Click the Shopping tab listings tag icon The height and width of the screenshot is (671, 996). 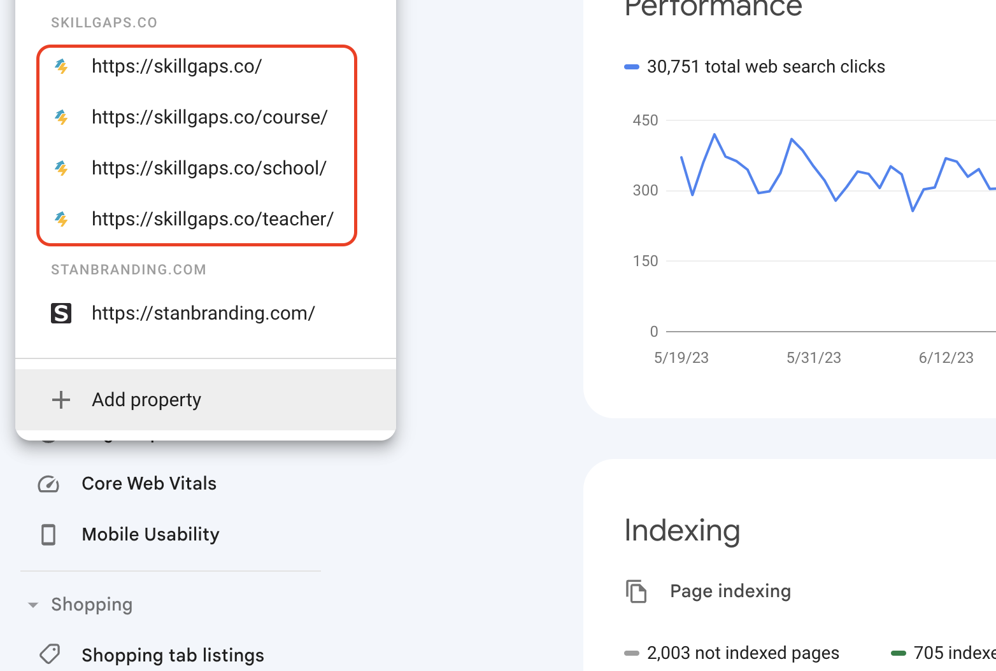pyautogui.click(x=50, y=654)
